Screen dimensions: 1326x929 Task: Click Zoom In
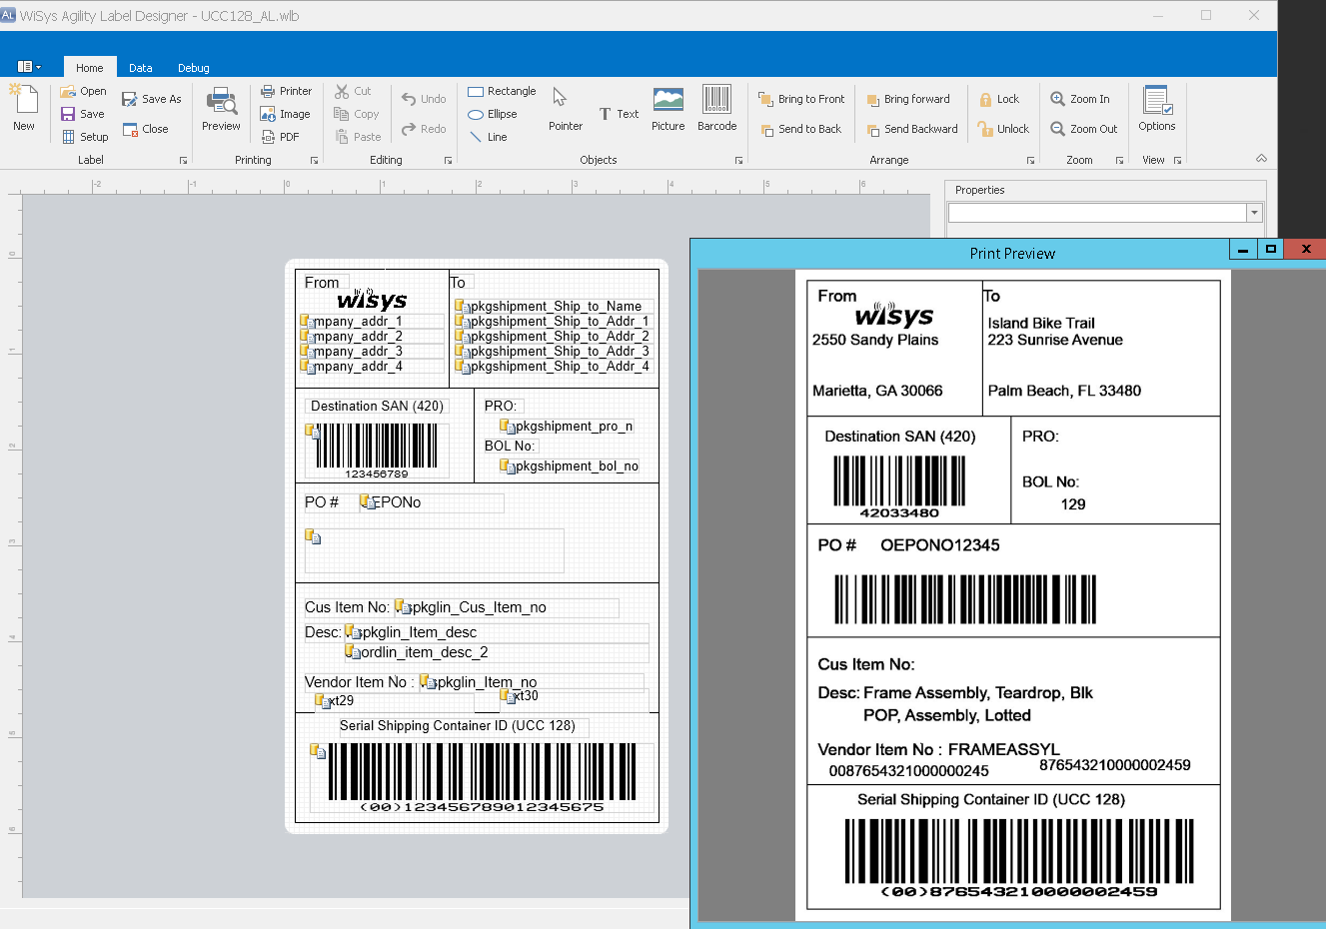(1079, 99)
